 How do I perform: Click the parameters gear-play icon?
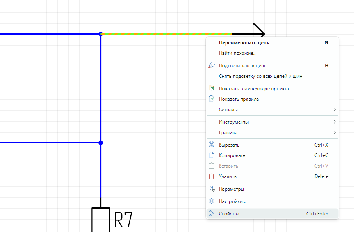click(x=212, y=189)
